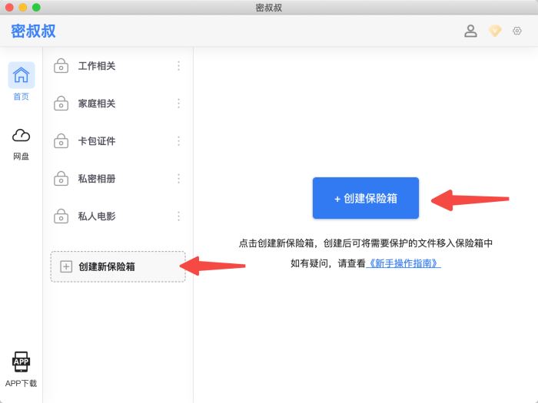
Task: Open the more options menu for 卡包证件
Action: 179,140
